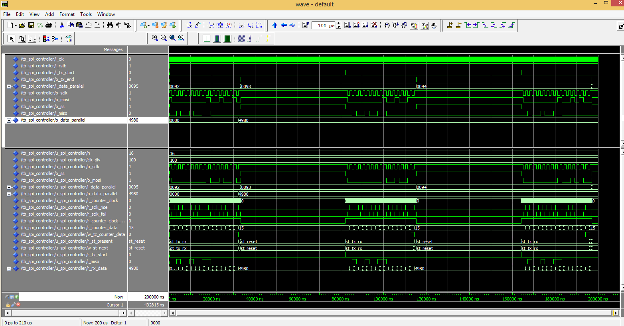The height and width of the screenshot is (326, 624).
Task: Expand u_spi_controller/i_data_parallel bus
Action: click(x=9, y=187)
